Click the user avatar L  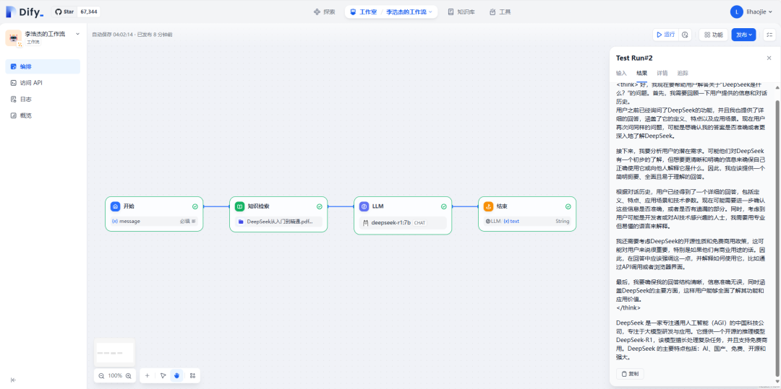[737, 12]
